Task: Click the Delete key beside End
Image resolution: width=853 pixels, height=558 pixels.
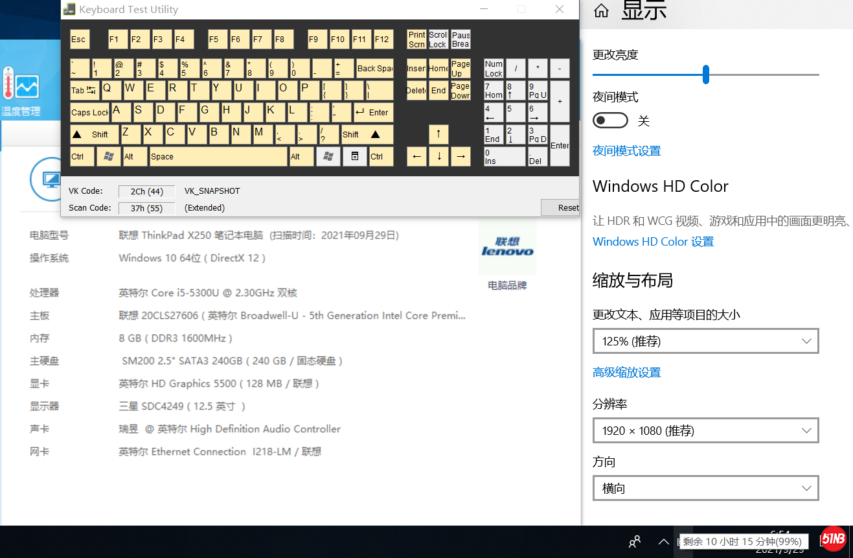Action: point(416,90)
